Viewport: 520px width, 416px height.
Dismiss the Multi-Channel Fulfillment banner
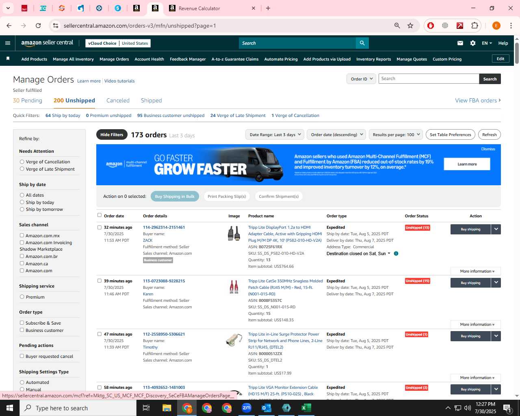488,149
